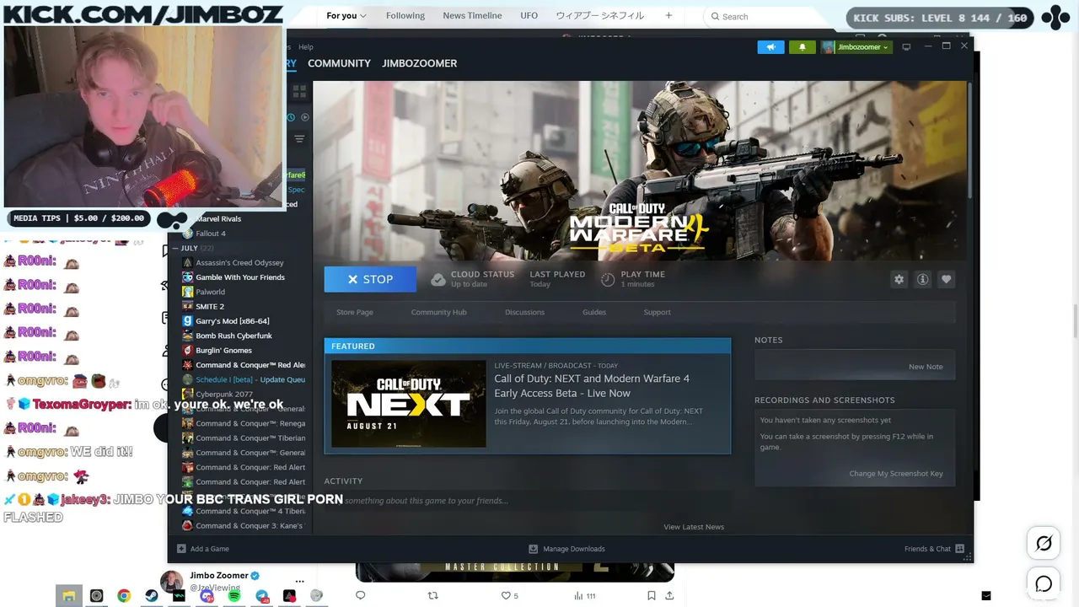Click the X Search field
This screenshot has width=1079, height=607.
point(771,16)
